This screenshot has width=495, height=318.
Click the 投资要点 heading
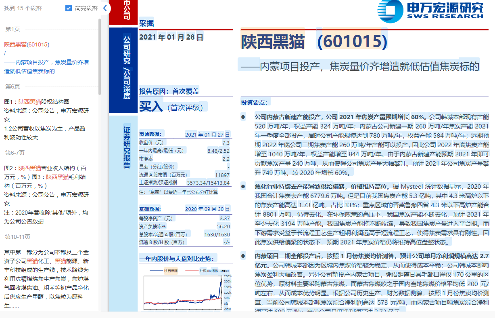point(254,102)
